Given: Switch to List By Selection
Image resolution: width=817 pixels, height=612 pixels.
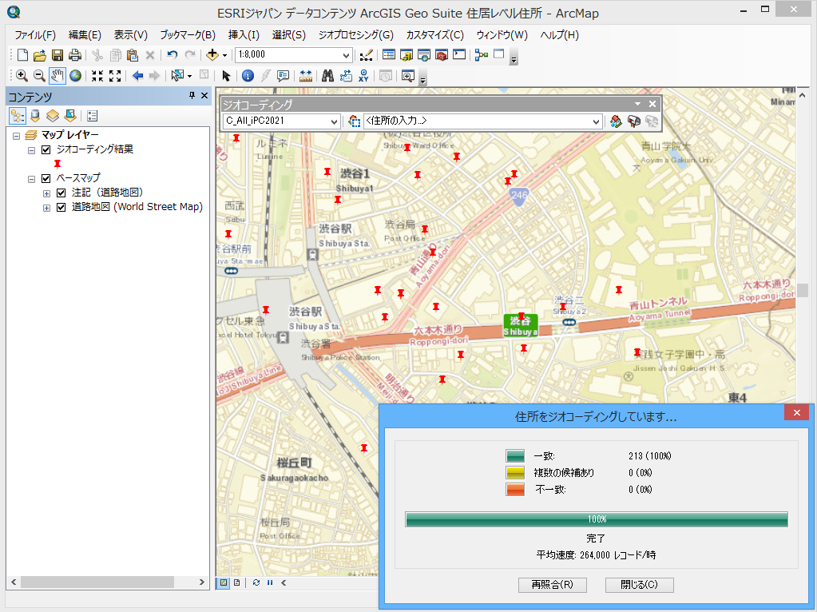Looking at the screenshot, I should coord(70,116).
